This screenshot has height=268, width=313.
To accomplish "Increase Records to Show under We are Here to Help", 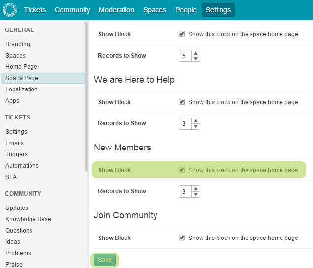I will [196, 120].
